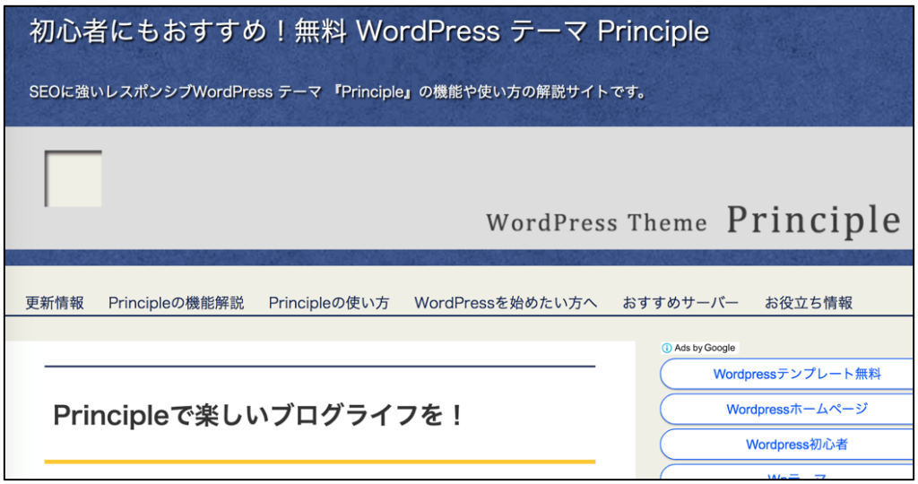
Task: Open the Wordpressテンプレート無料 ad button
Action: [x=786, y=374]
